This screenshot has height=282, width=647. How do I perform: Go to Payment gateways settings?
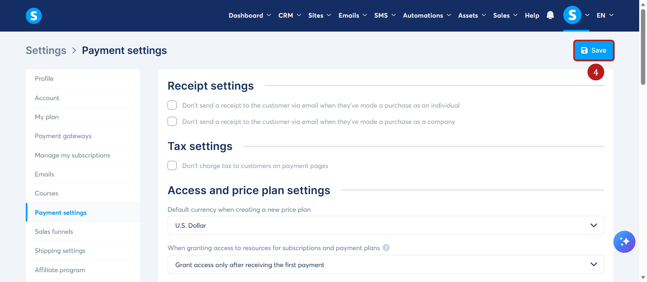tap(63, 136)
